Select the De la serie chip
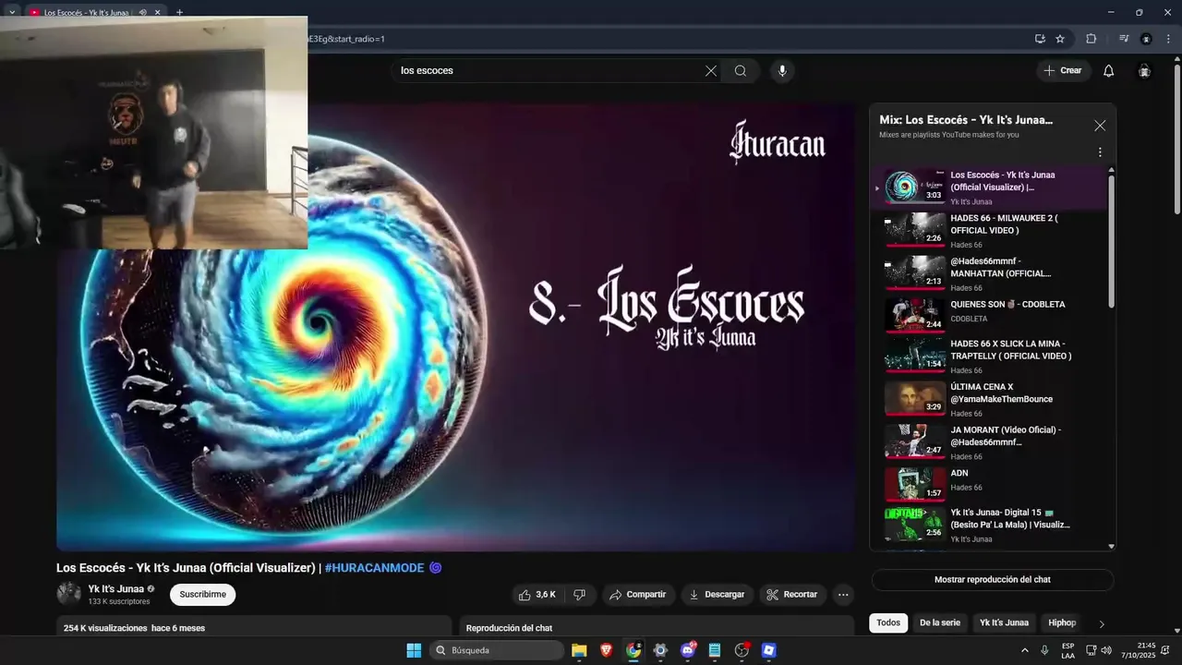Screen dimensions: 1182x665 (940, 623)
